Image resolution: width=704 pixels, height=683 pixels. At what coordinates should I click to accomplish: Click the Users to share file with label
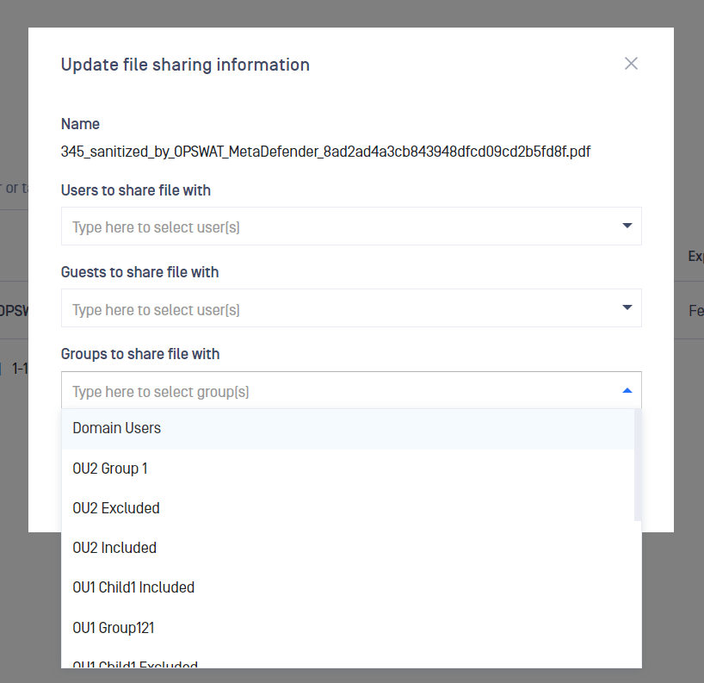click(x=136, y=190)
